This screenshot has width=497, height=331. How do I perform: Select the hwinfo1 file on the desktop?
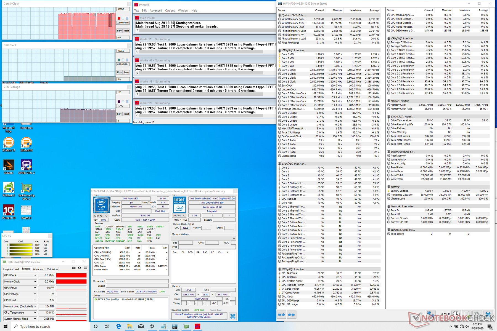point(27,212)
